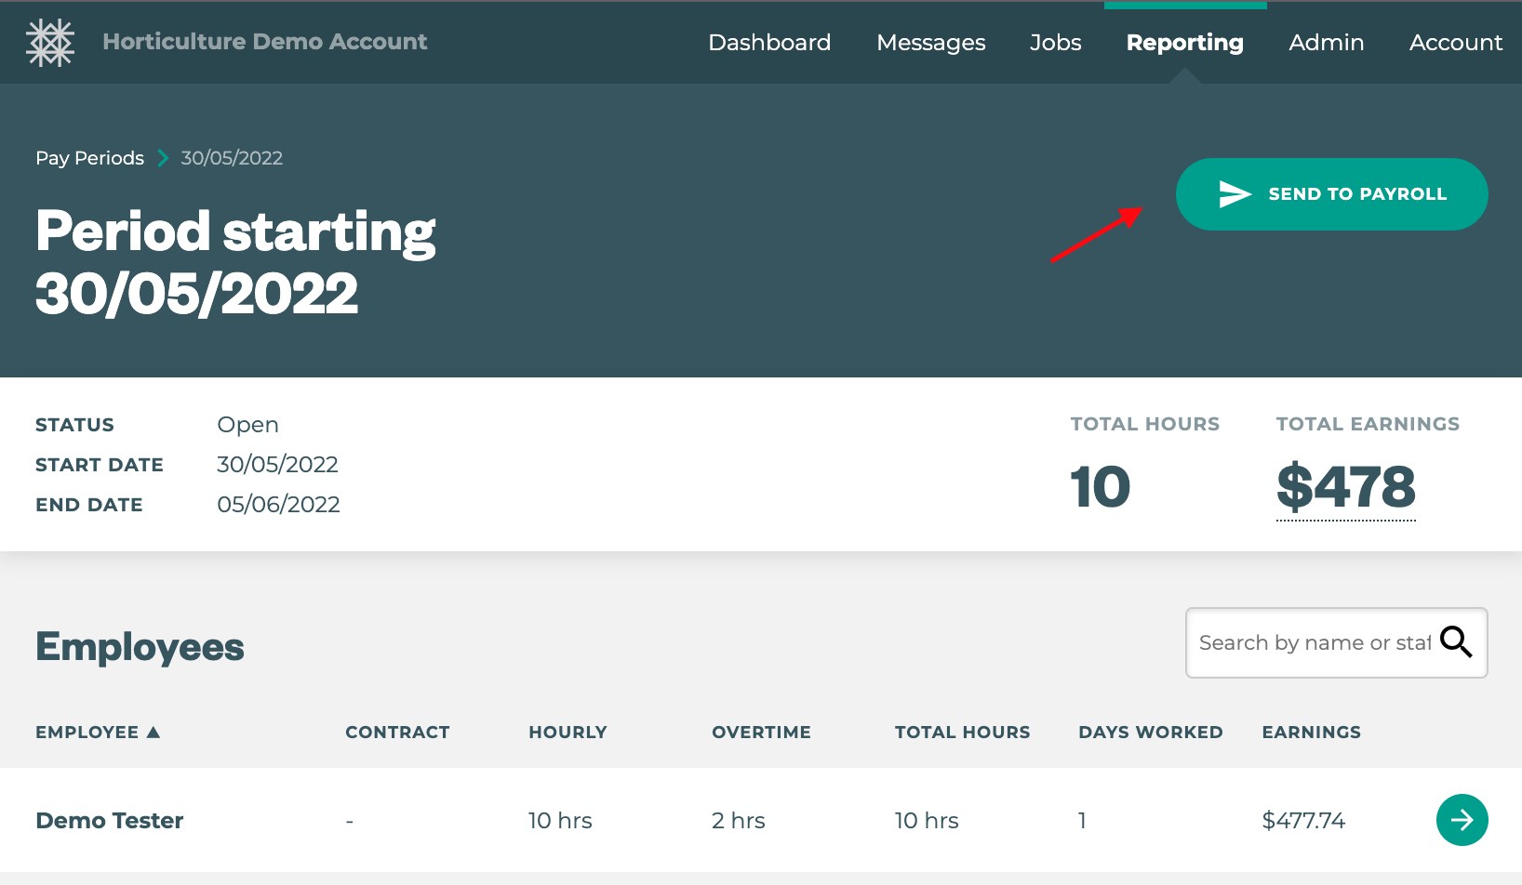Navigate to Account page
Image resolution: width=1522 pixels, height=885 pixels.
1455,43
